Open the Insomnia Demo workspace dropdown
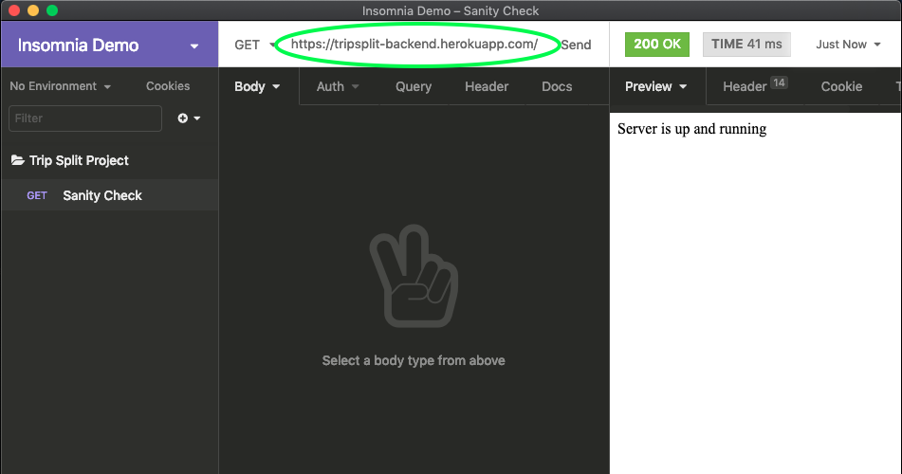Viewport: 902px width, 474px height. pyautogui.click(x=194, y=46)
